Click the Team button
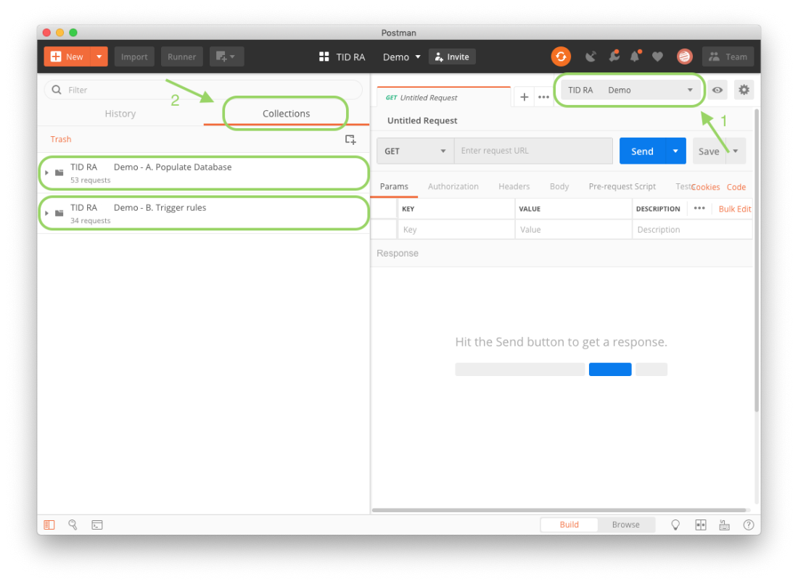This screenshot has width=798, height=584. coord(728,57)
